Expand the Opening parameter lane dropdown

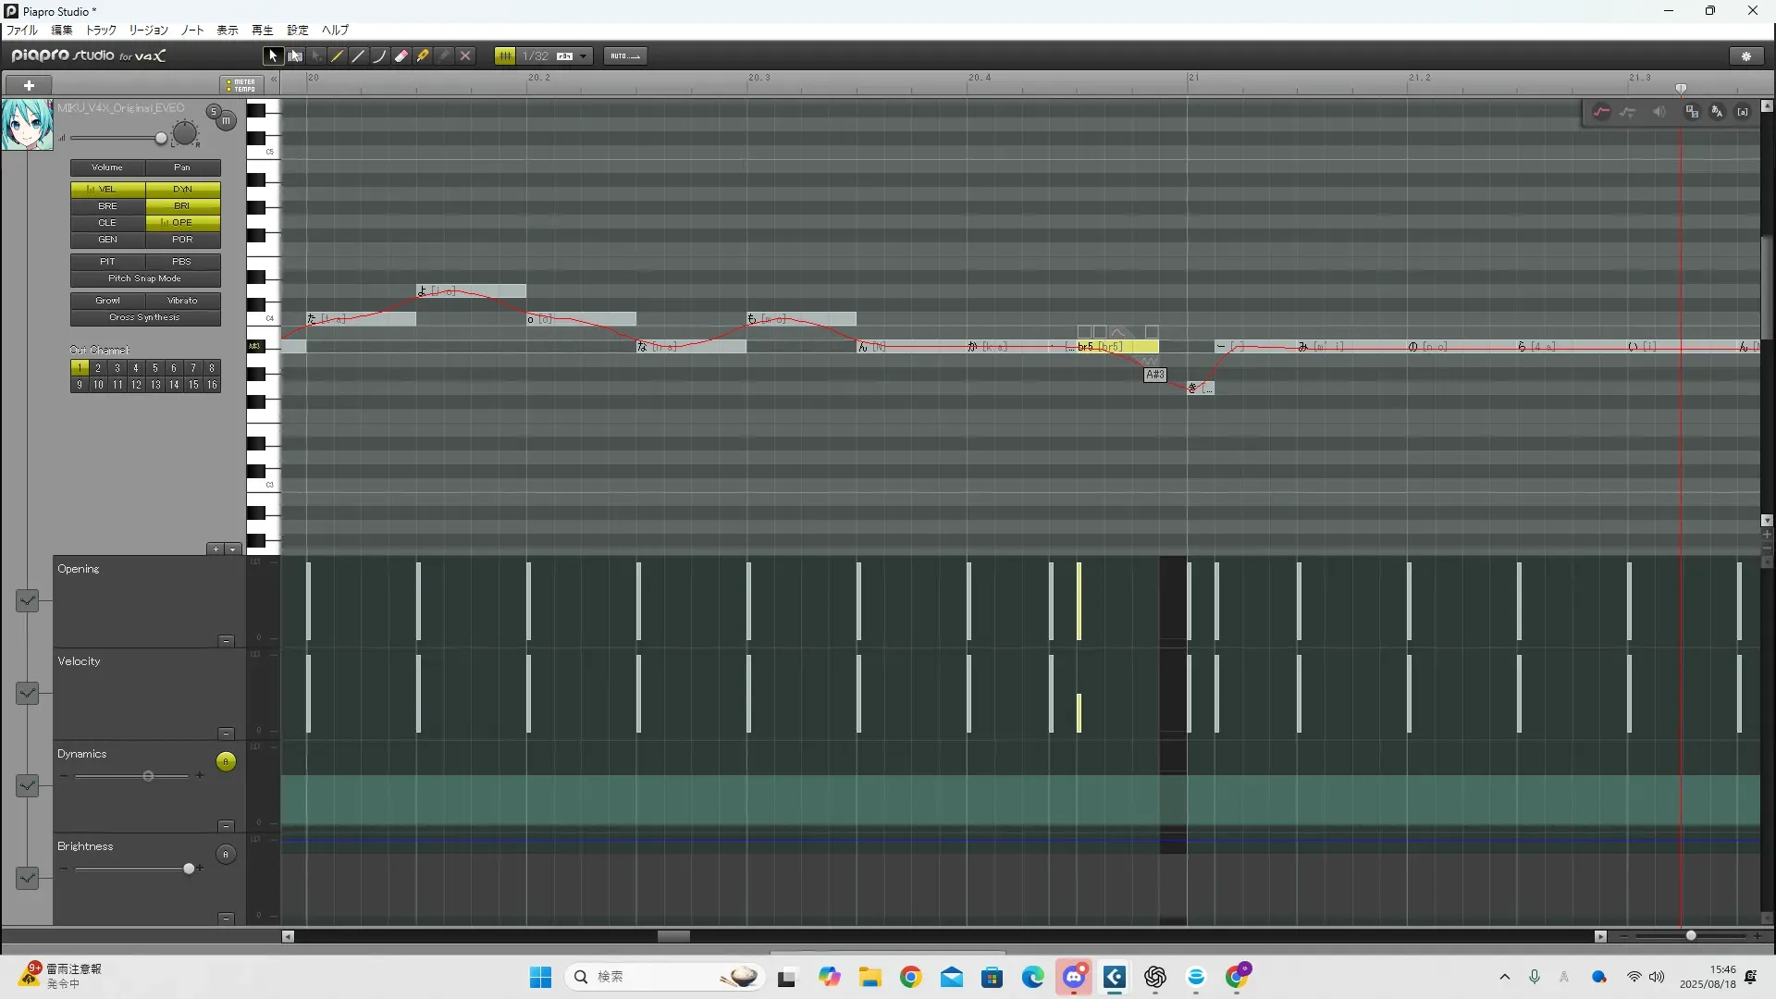click(x=27, y=601)
